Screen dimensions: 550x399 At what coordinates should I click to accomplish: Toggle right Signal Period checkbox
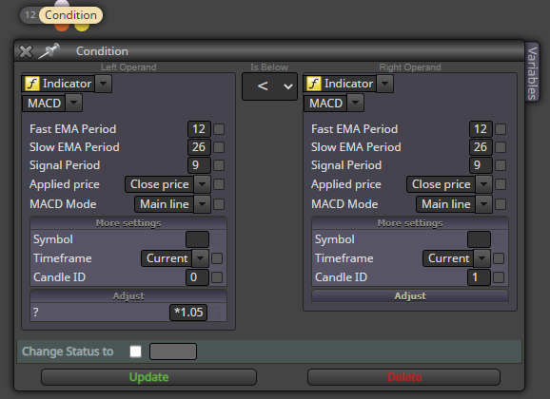coord(501,165)
